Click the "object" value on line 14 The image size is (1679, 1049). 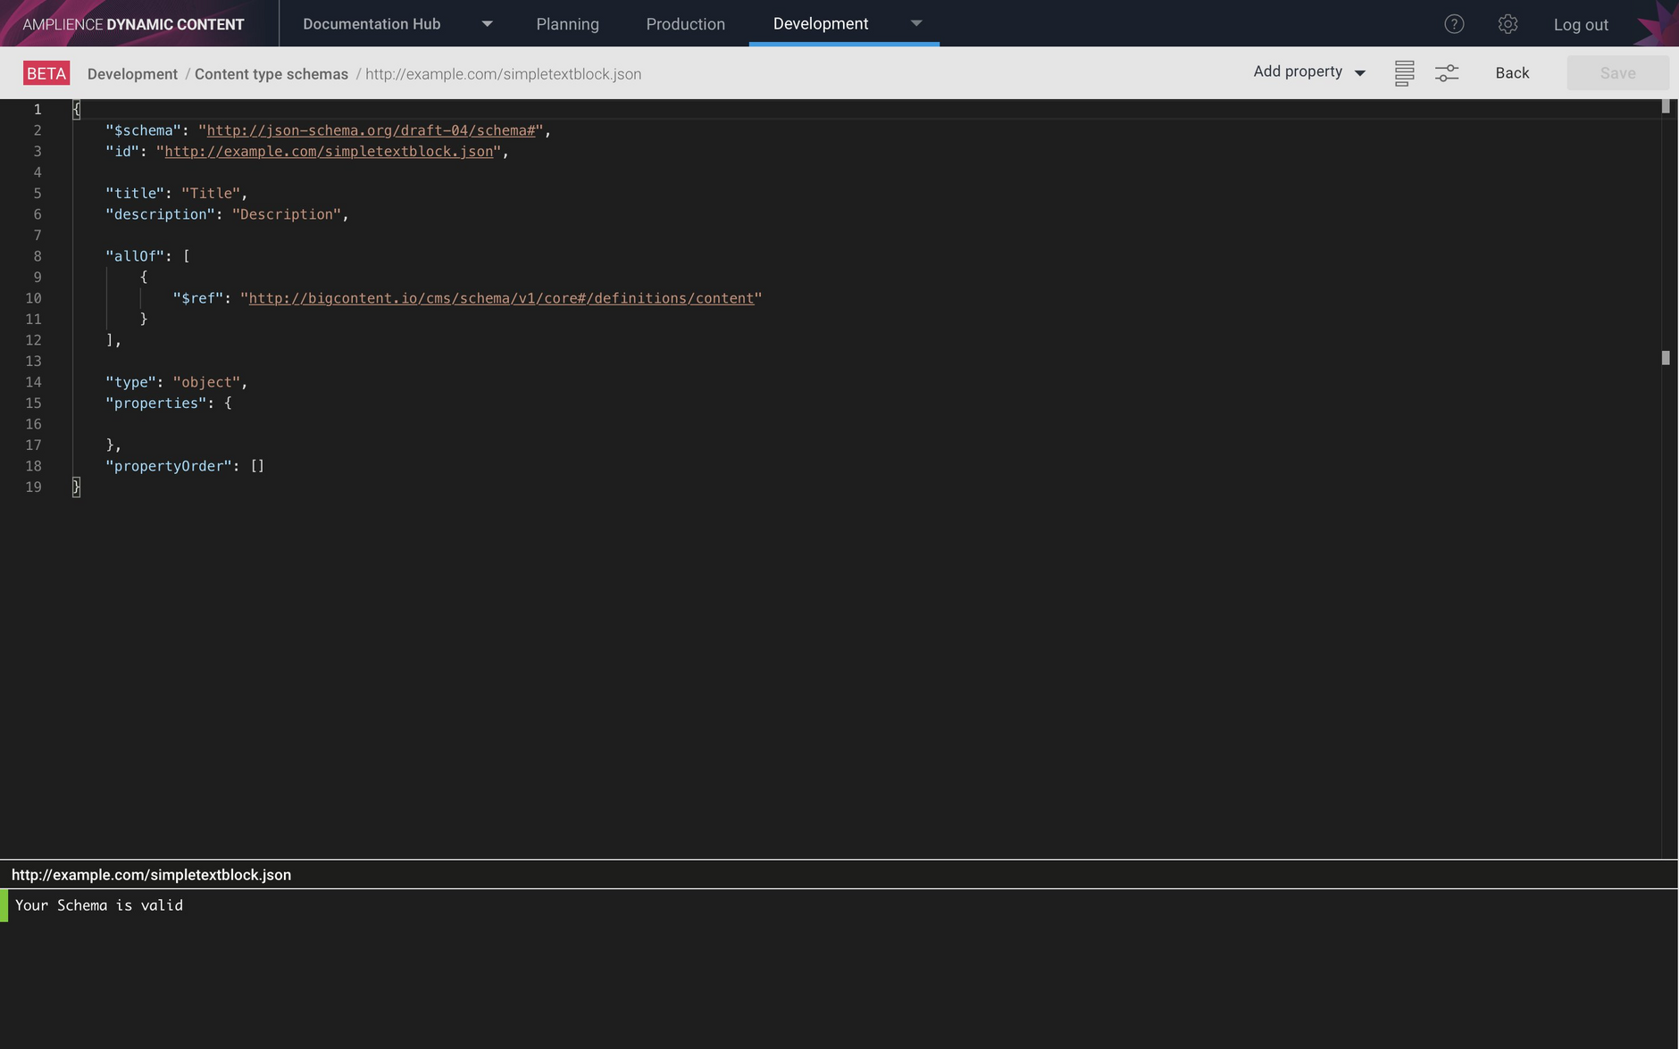point(206,382)
